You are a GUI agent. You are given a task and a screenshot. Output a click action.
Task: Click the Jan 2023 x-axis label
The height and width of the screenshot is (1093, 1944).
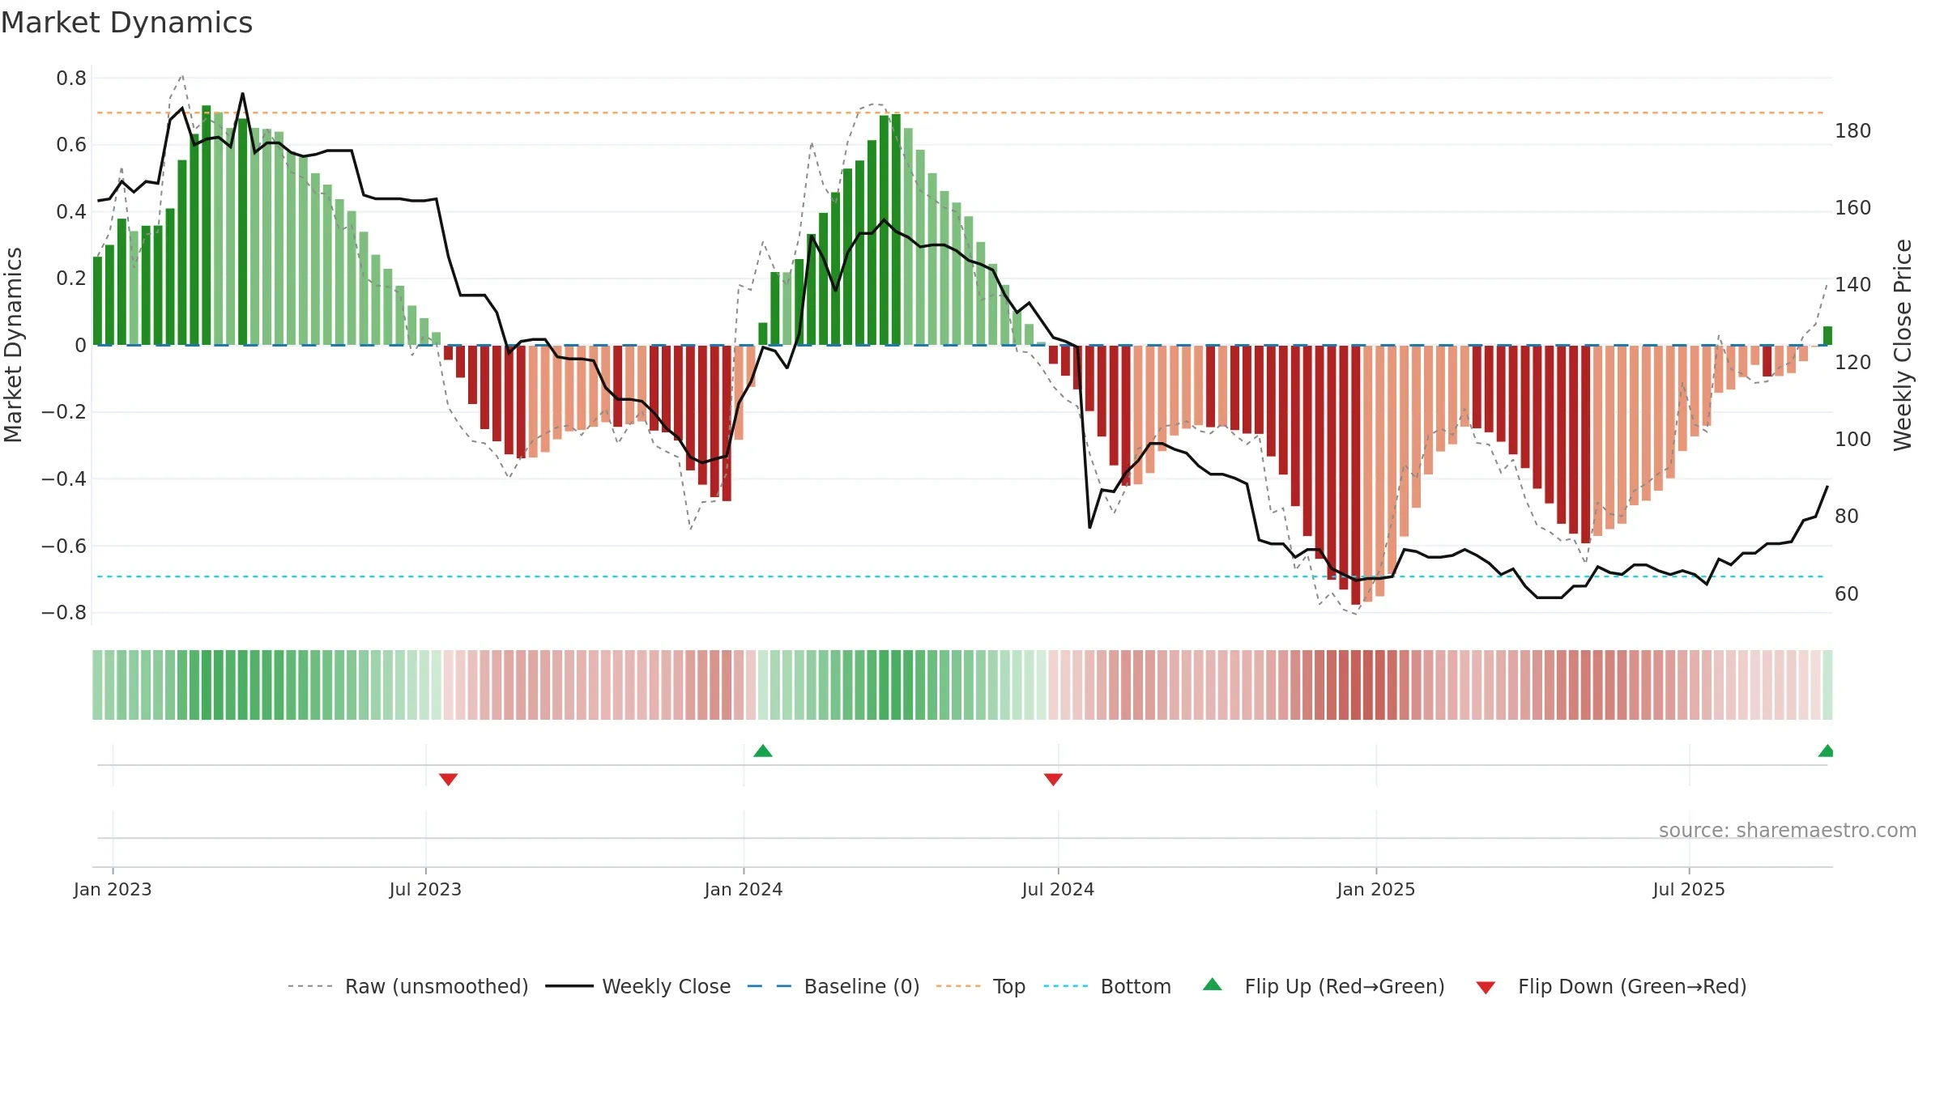click(x=113, y=889)
